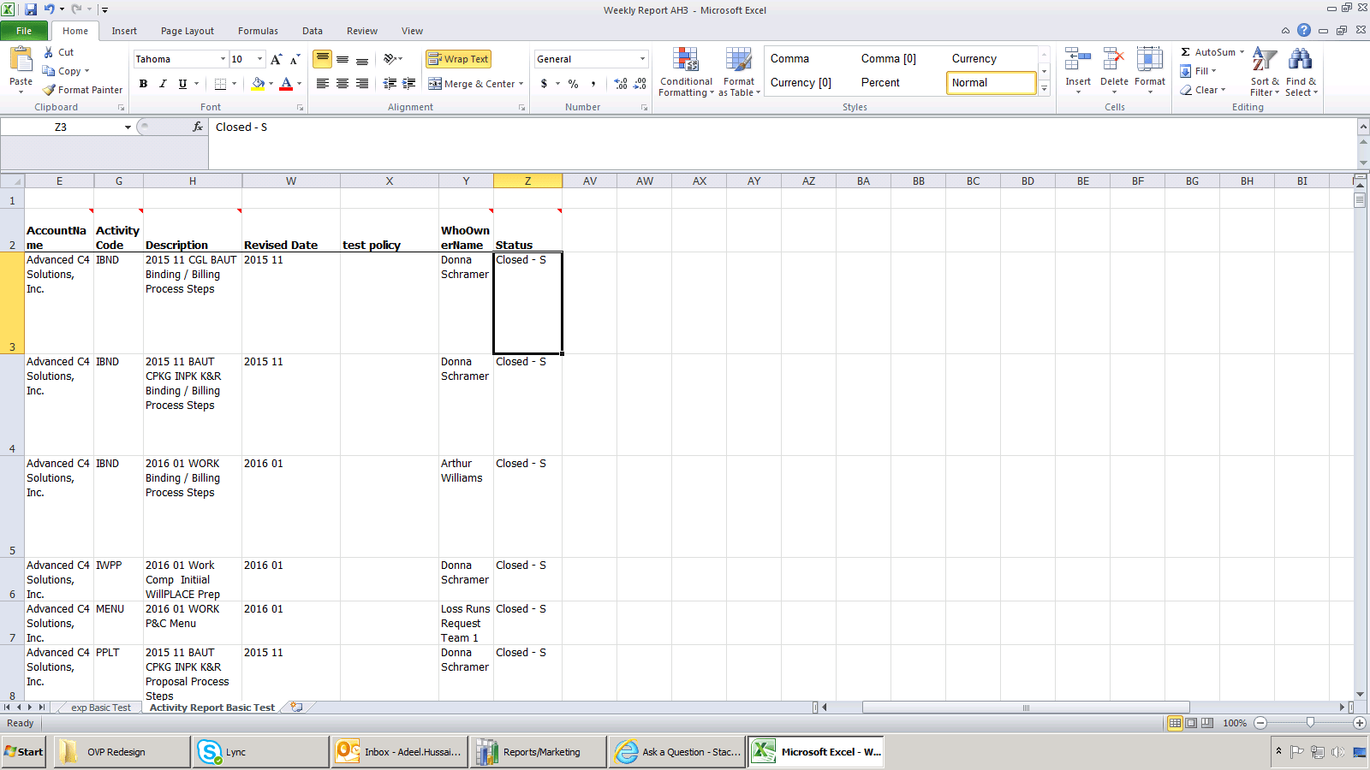Switch to Page Layout view icon

(1191, 723)
